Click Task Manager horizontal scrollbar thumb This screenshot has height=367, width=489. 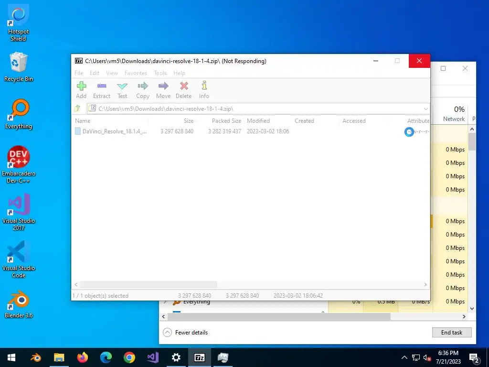click(279, 316)
